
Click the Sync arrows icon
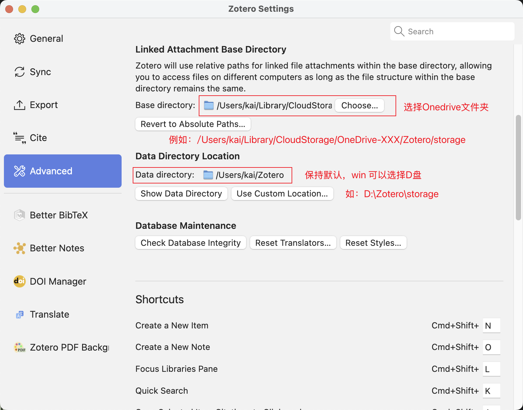tap(20, 72)
